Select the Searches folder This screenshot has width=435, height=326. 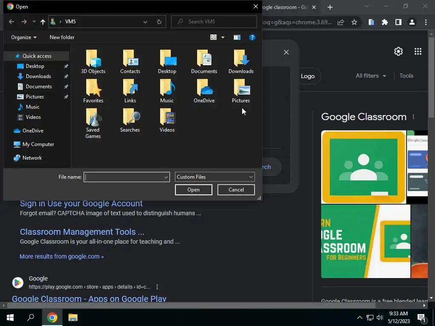(x=130, y=120)
